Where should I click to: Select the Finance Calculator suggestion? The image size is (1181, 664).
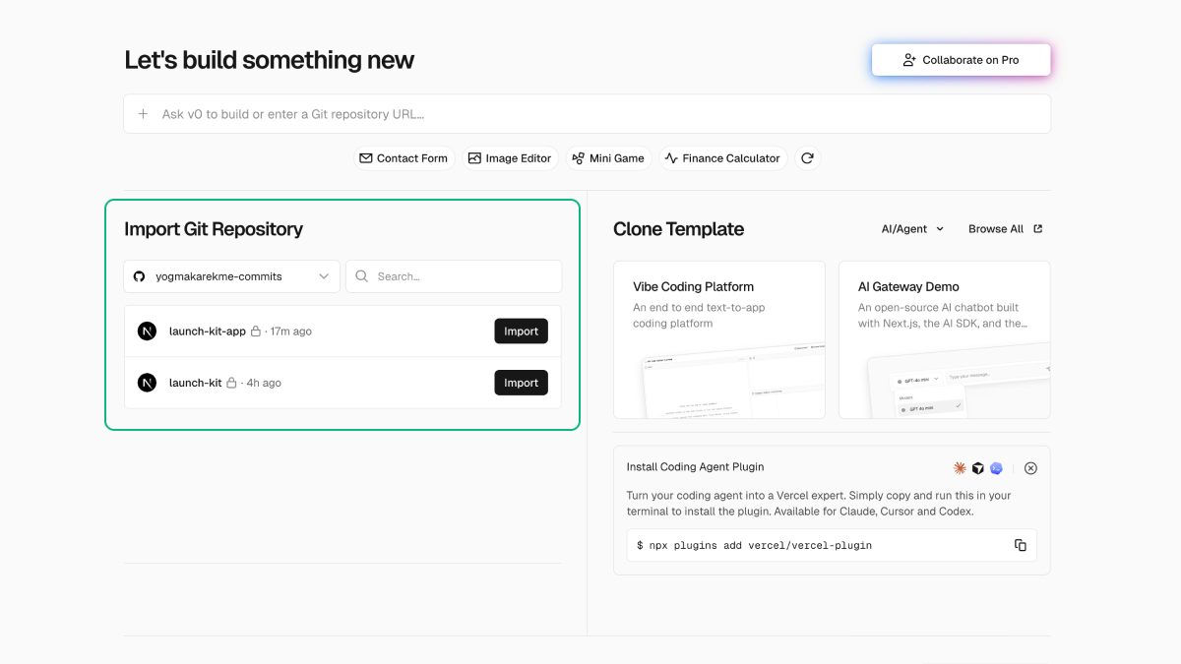click(x=722, y=158)
